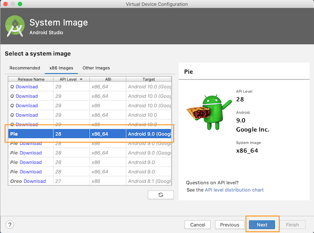Click the Oreo Download link
This screenshot has width=314, height=233.
coord(35,181)
